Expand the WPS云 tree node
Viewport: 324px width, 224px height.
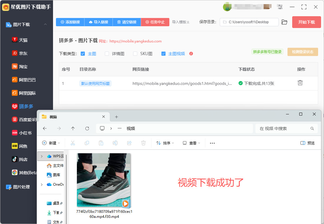(42, 156)
